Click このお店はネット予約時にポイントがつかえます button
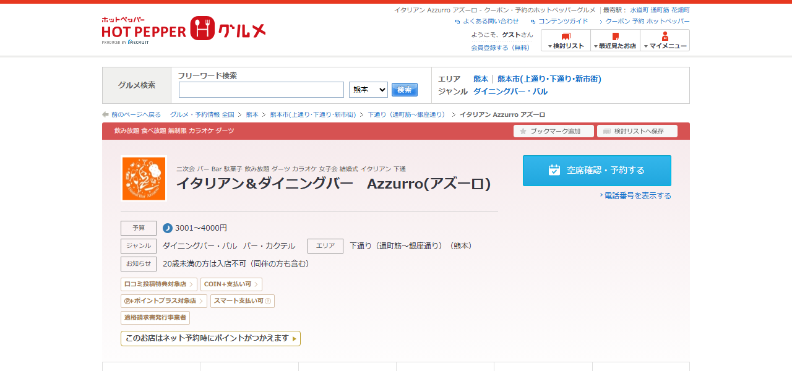 click(210, 338)
